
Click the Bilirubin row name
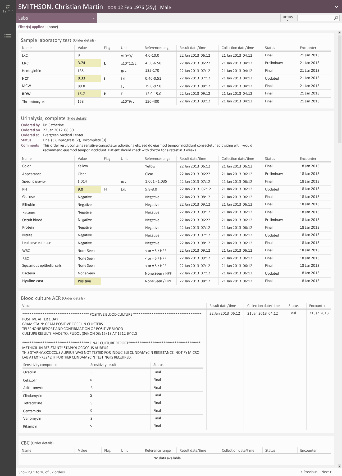pos(29,205)
